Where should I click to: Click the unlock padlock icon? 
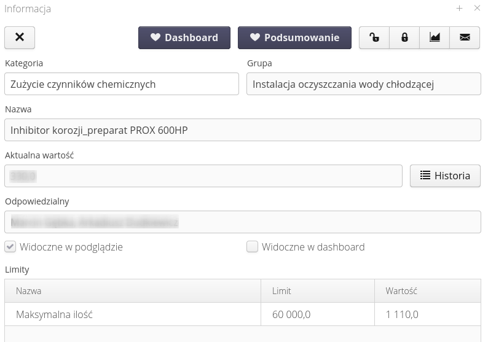[374, 37]
